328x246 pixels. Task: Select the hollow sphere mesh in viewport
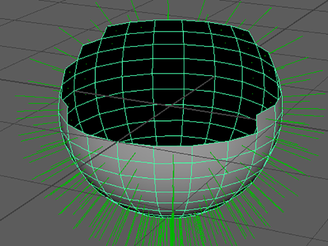tap(171, 118)
